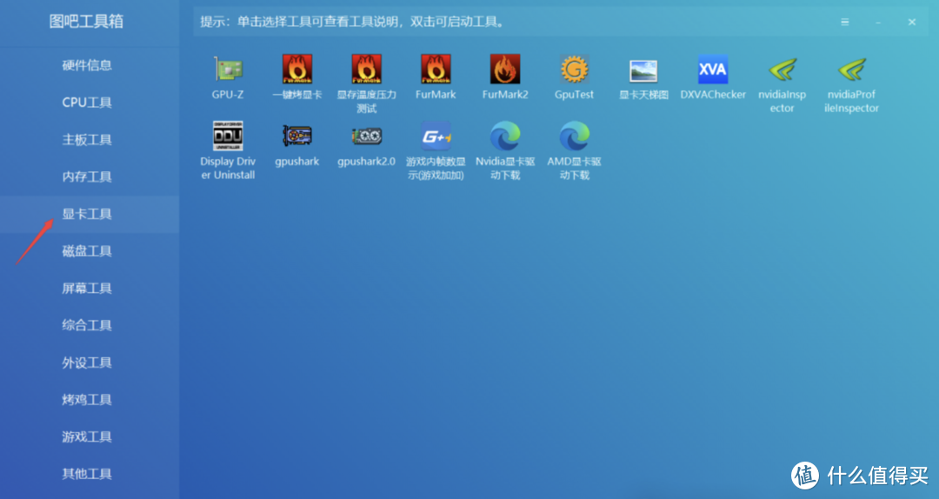Select the GPU-Z tool icon
939x499 pixels.
[x=228, y=70]
